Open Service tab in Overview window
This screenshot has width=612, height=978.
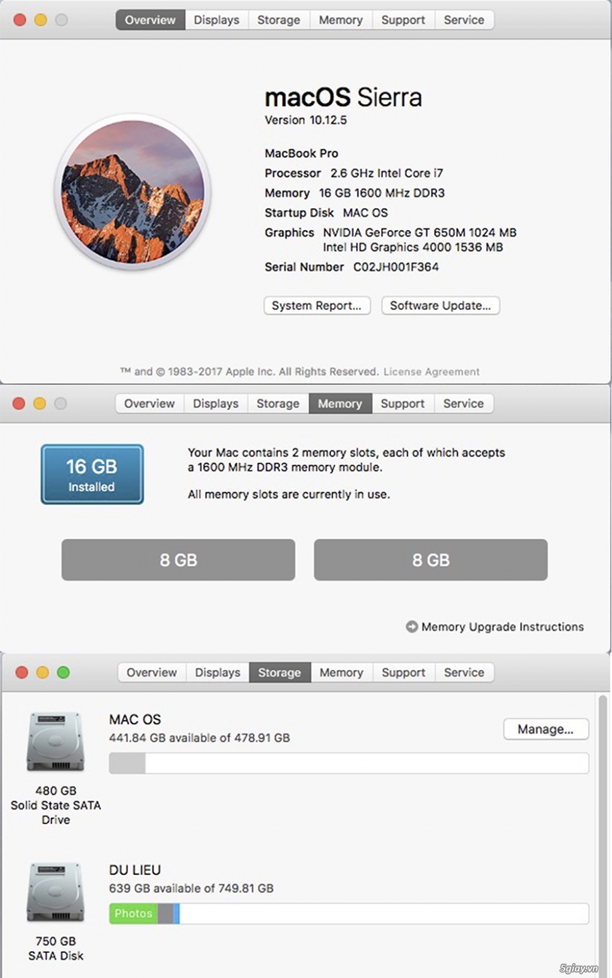click(x=464, y=20)
